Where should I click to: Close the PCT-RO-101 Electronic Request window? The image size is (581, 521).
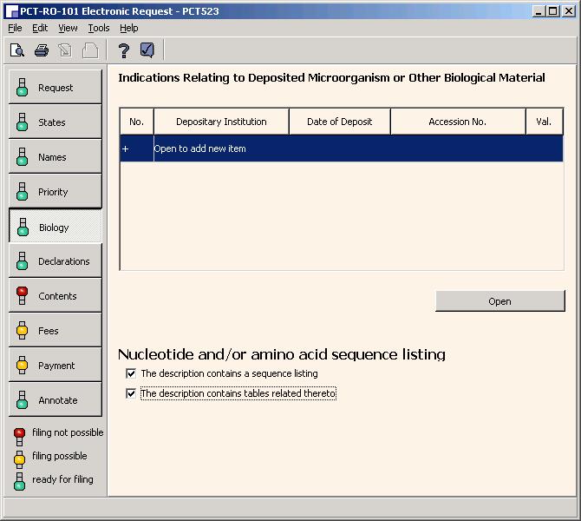tap(568, 11)
